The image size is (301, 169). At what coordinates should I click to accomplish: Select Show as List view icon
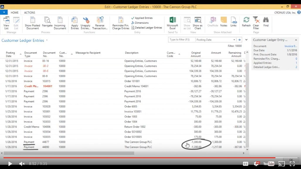[x=187, y=23]
